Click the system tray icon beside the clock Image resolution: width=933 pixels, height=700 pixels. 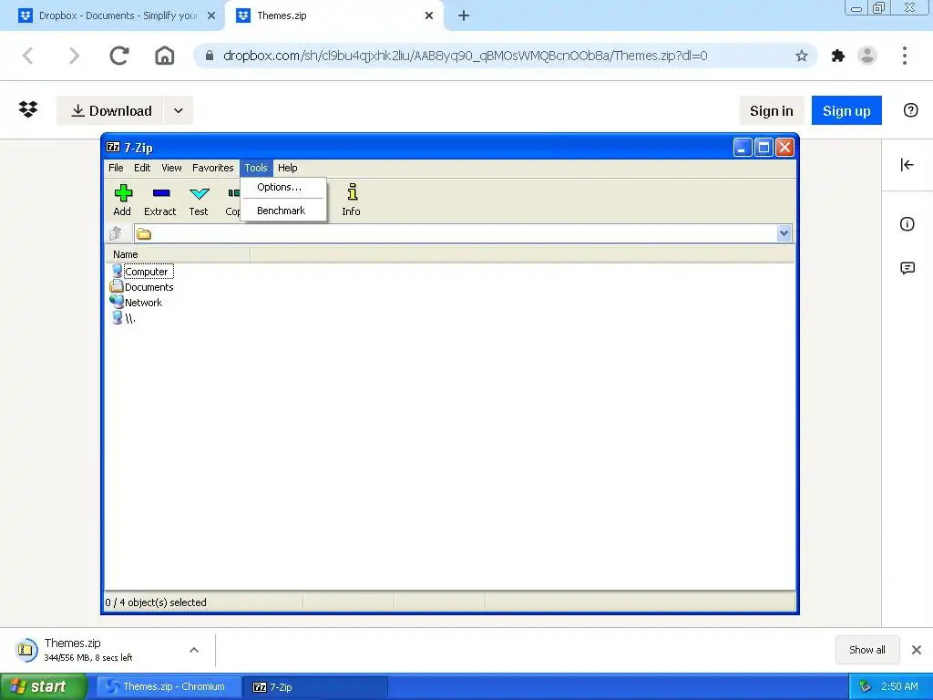[866, 686]
